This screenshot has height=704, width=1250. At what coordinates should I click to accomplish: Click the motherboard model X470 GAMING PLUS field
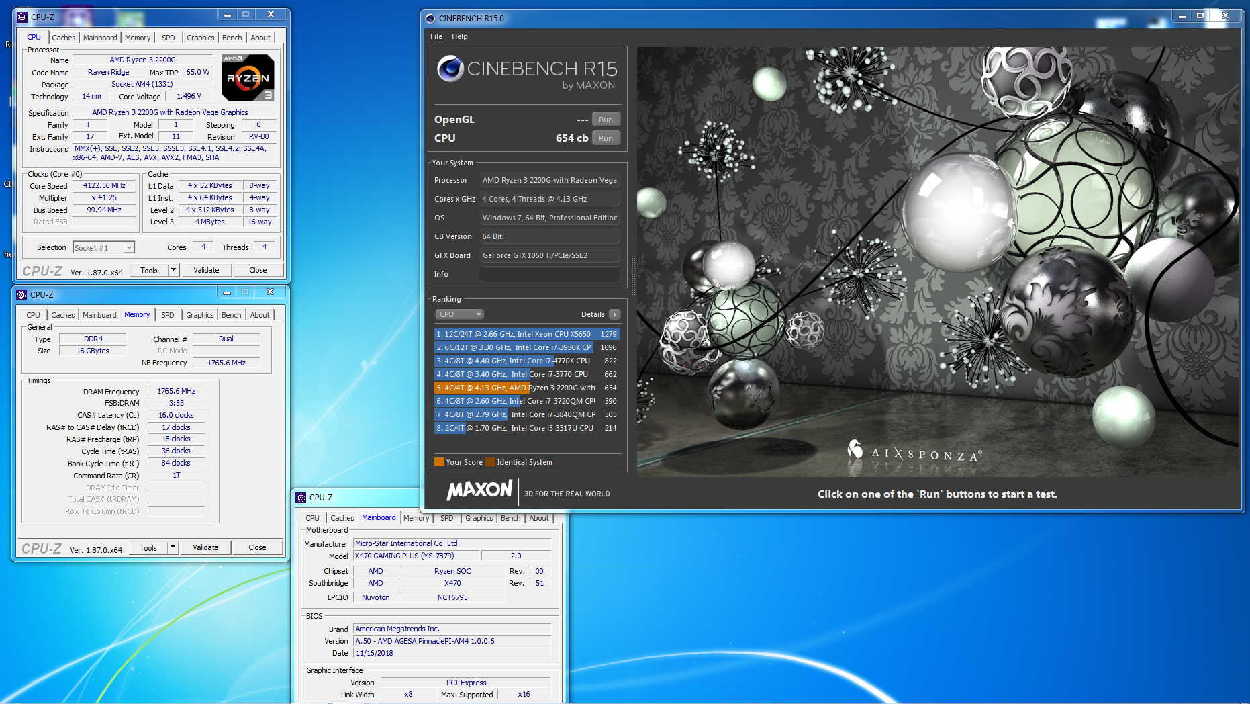tap(416, 556)
